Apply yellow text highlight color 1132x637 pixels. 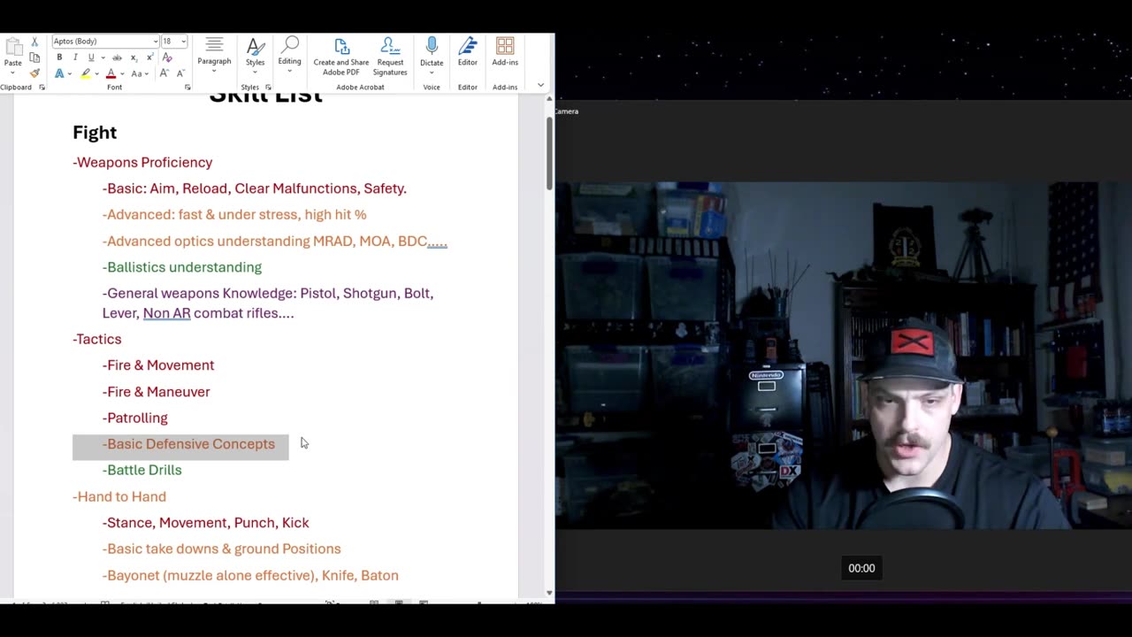click(86, 73)
